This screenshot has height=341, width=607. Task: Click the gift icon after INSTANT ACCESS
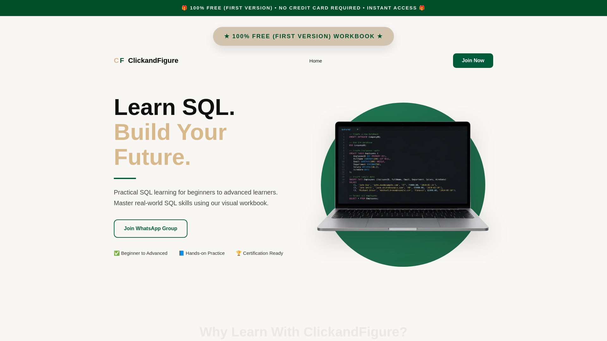click(x=422, y=8)
